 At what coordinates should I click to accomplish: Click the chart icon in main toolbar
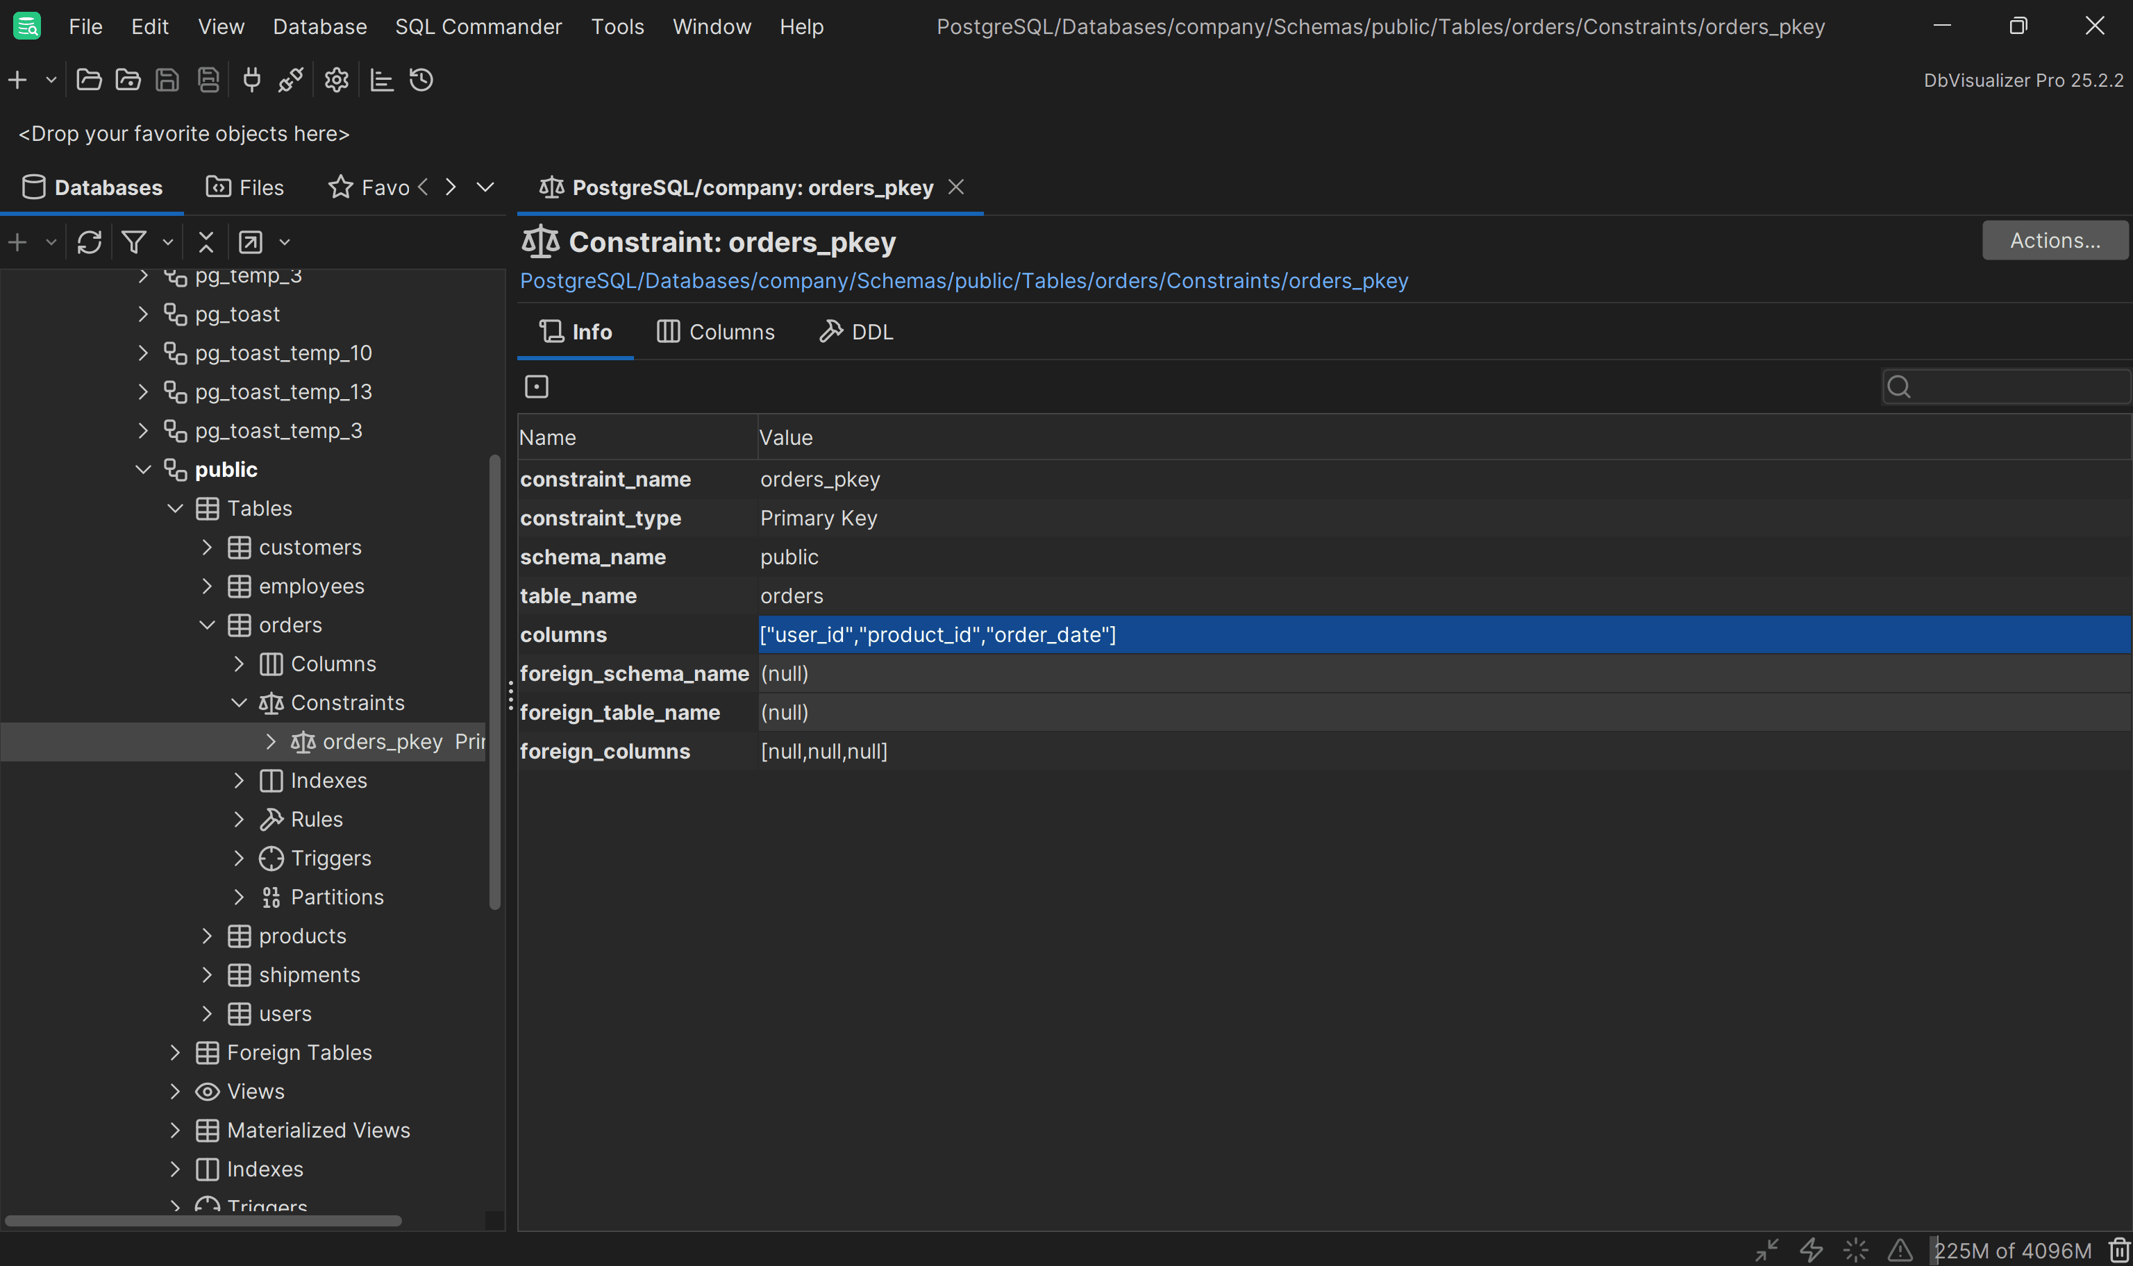(x=381, y=81)
